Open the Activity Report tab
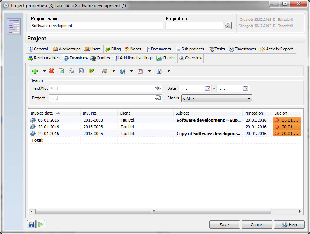310x234 pixels. 277,49
